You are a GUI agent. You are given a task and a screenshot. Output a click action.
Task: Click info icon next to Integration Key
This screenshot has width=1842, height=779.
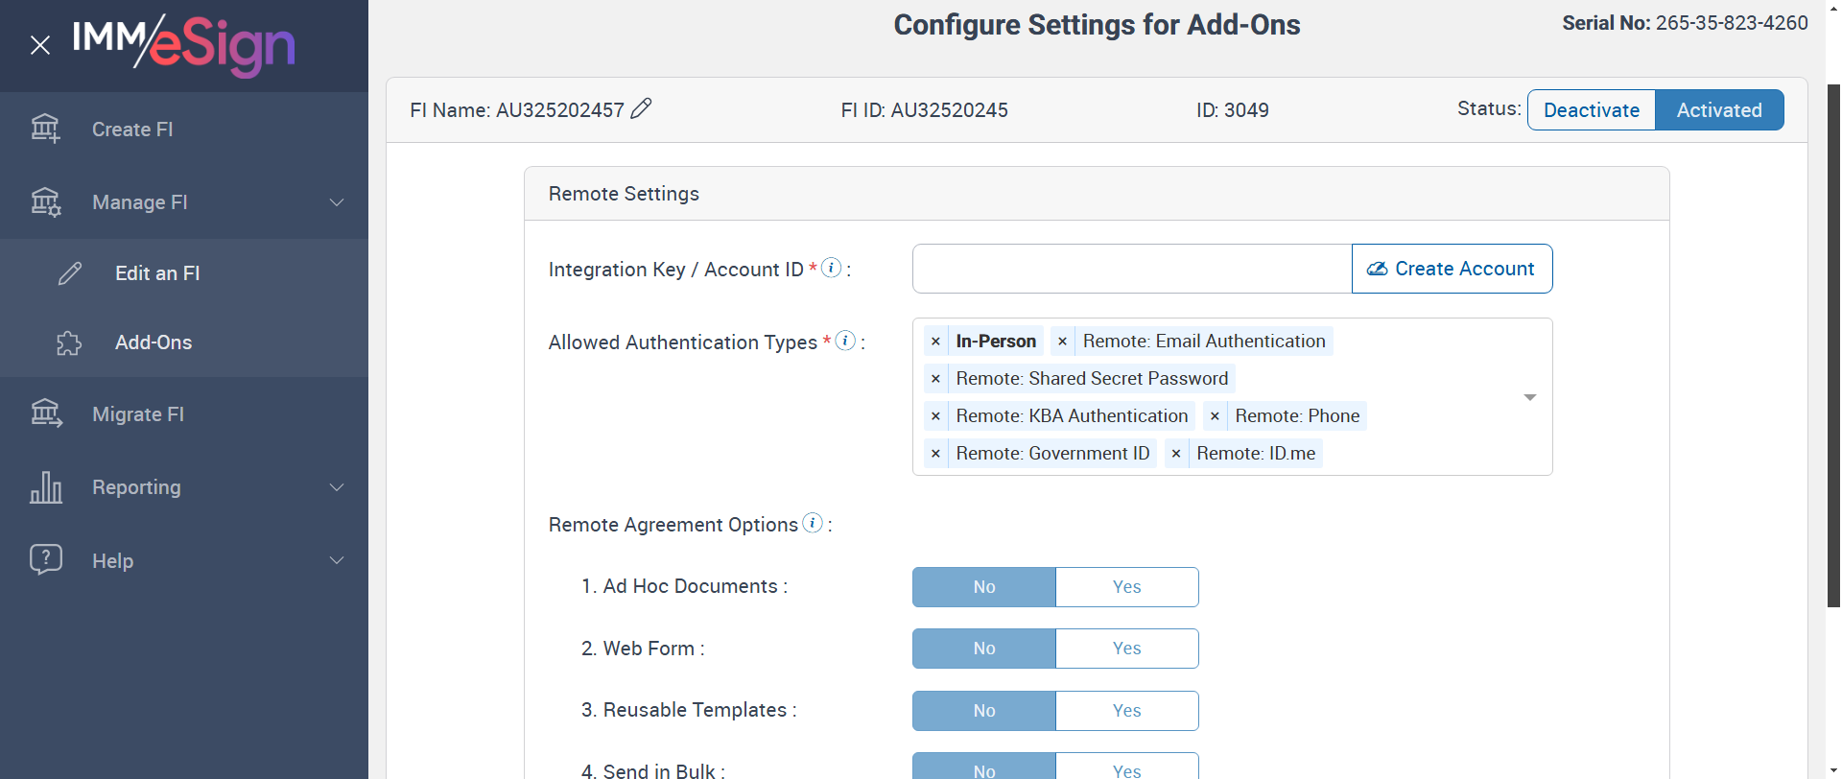pyautogui.click(x=832, y=268)
